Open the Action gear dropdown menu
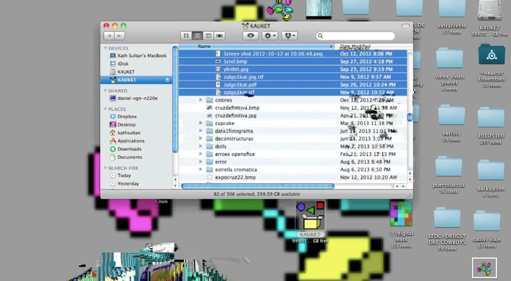511x281 pixels. click(270, 36)
